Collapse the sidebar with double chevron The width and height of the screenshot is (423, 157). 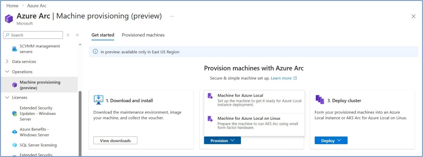coord(77,35)
